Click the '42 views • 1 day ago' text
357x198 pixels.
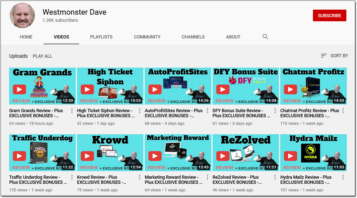[x=96, y=124]
